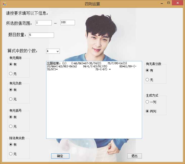The width and height of the screenshot is (185, 164).
Task: Click the 退出 button
Action: (135, 156)
